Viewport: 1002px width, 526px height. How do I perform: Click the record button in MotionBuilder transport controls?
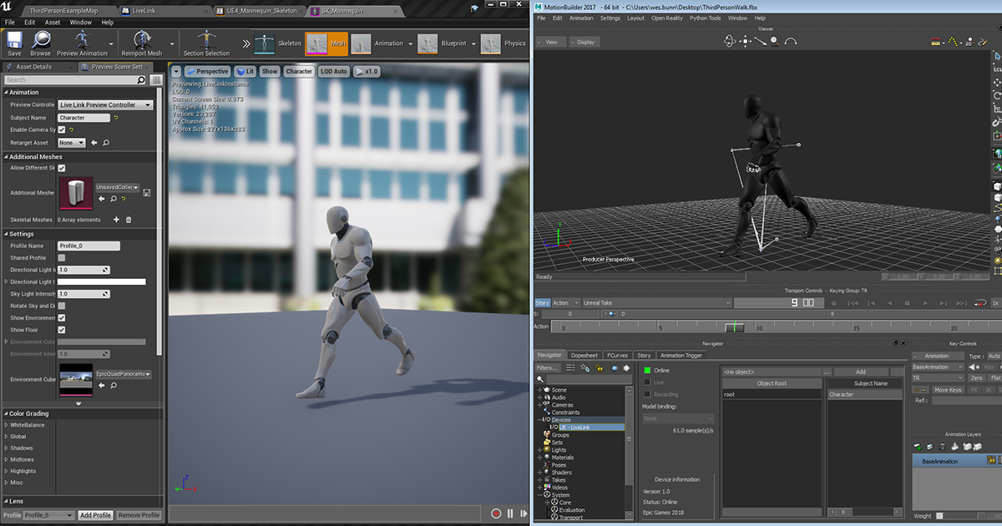click(833, 302)
